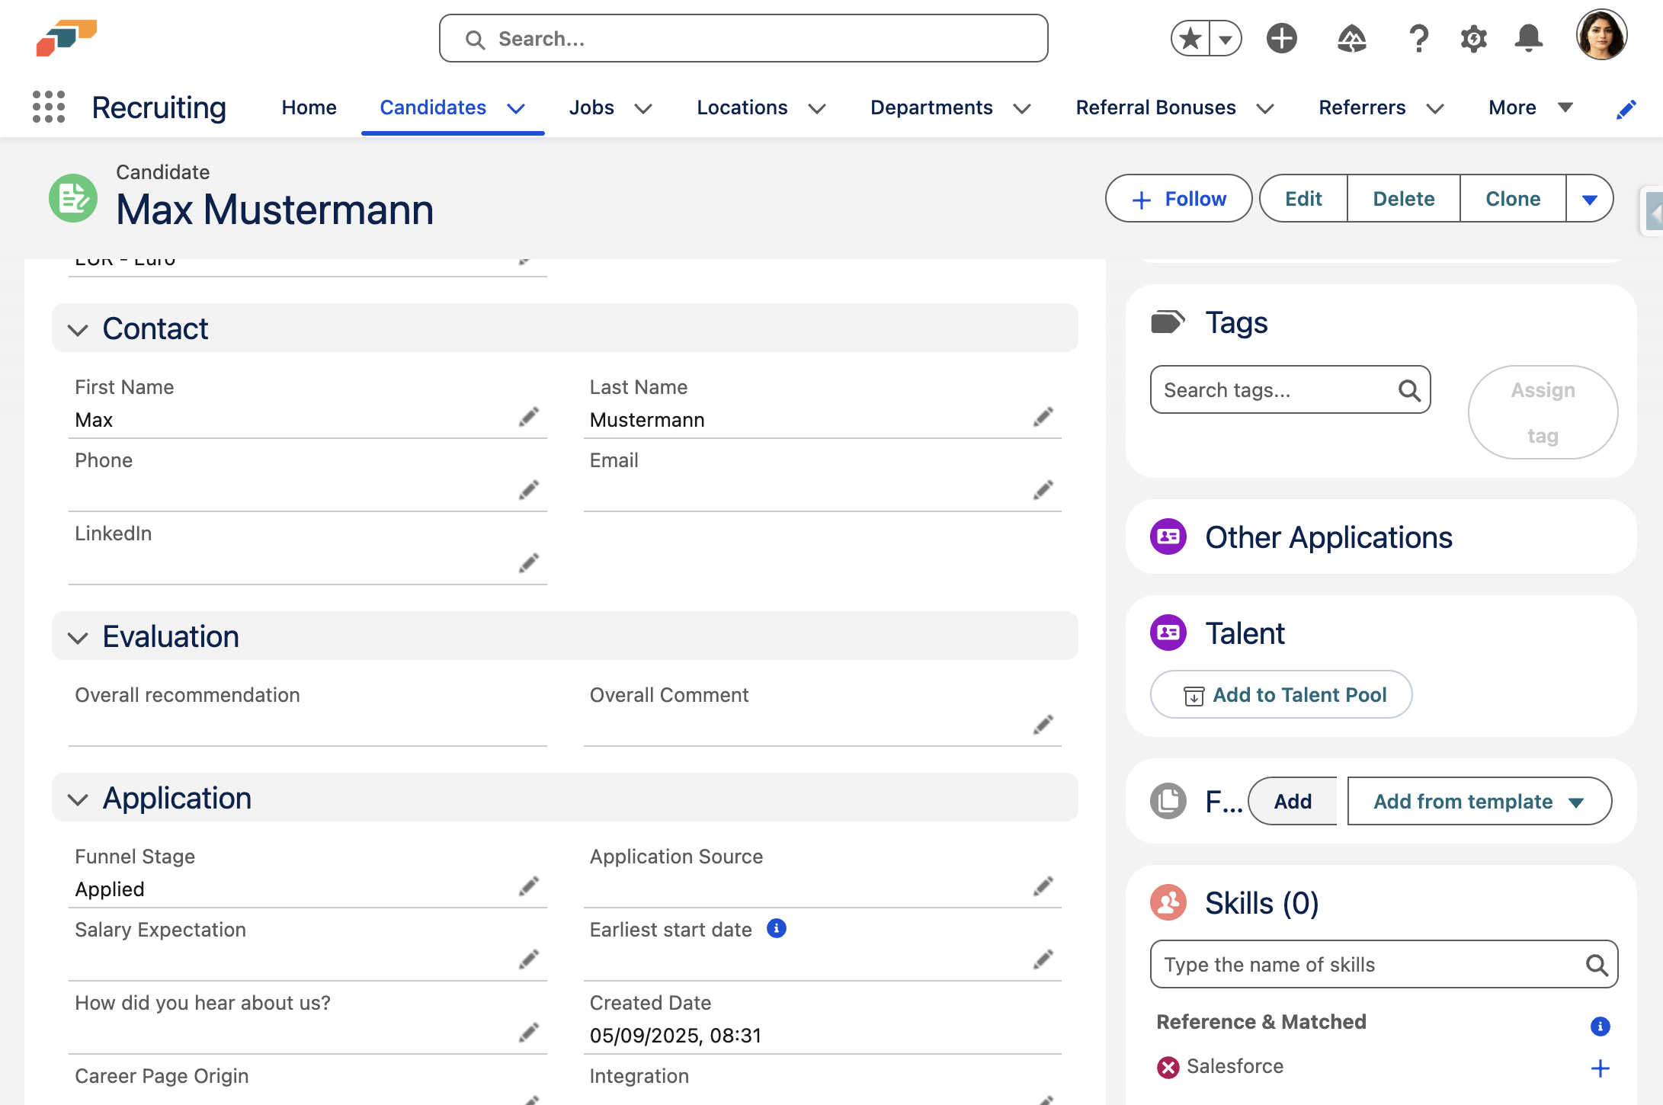
Task: Open the Trailhead guidance icon
Action: point(1351,38)
